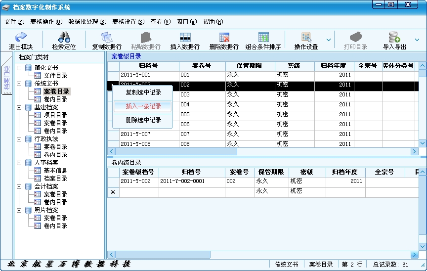Open dropdown arrow beside 导入导出

417,40
